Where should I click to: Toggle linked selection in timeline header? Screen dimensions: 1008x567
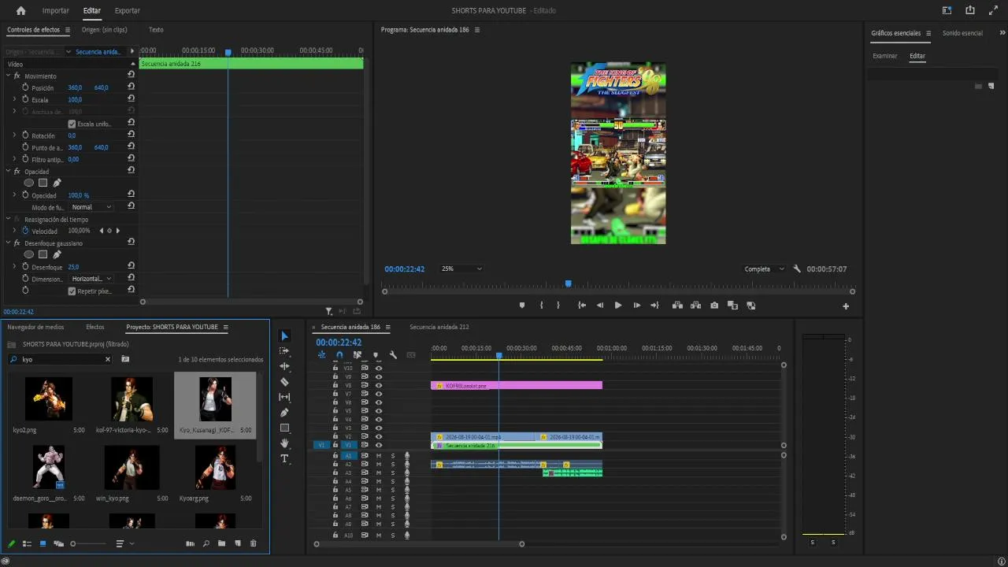pos(358,355)
